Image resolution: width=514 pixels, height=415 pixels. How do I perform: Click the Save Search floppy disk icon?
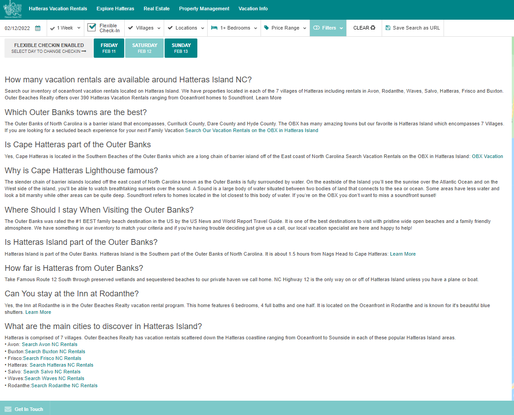388,28
